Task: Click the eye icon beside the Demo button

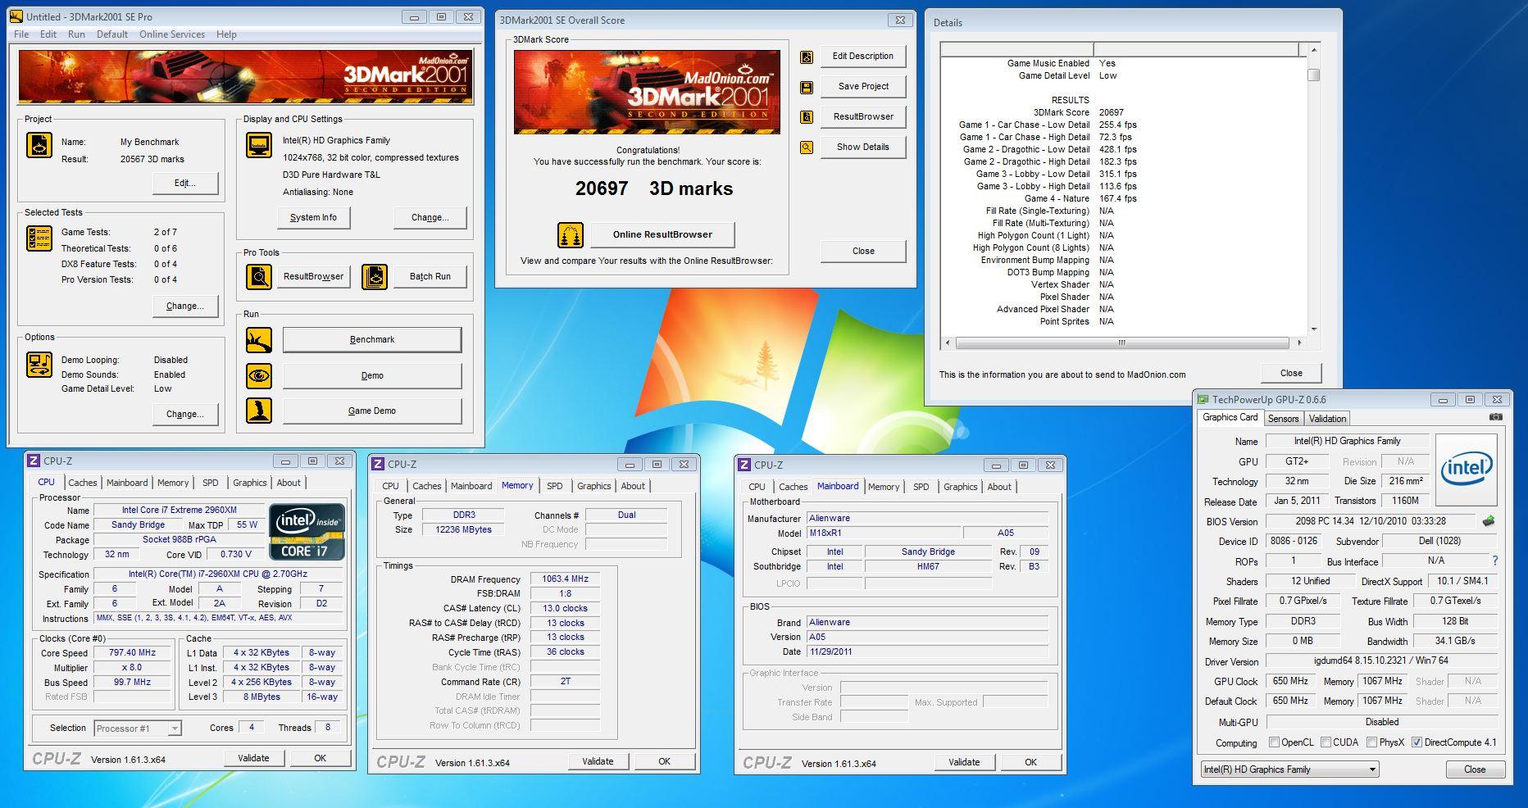Action: 259,375
